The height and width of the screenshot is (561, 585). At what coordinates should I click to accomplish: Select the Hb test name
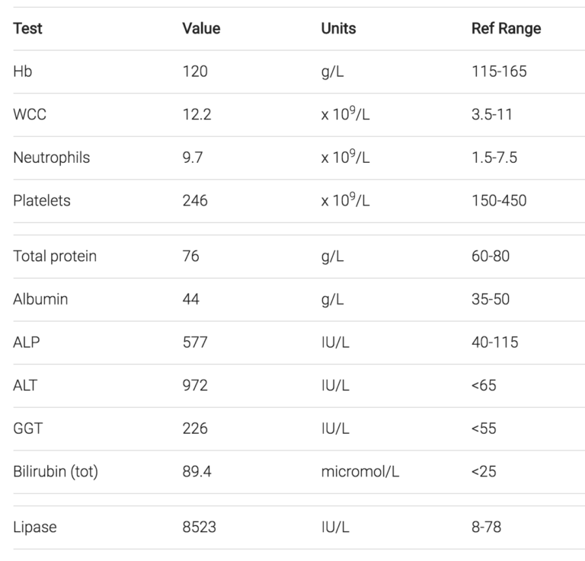pyautogui.click(x=22, y=72)
